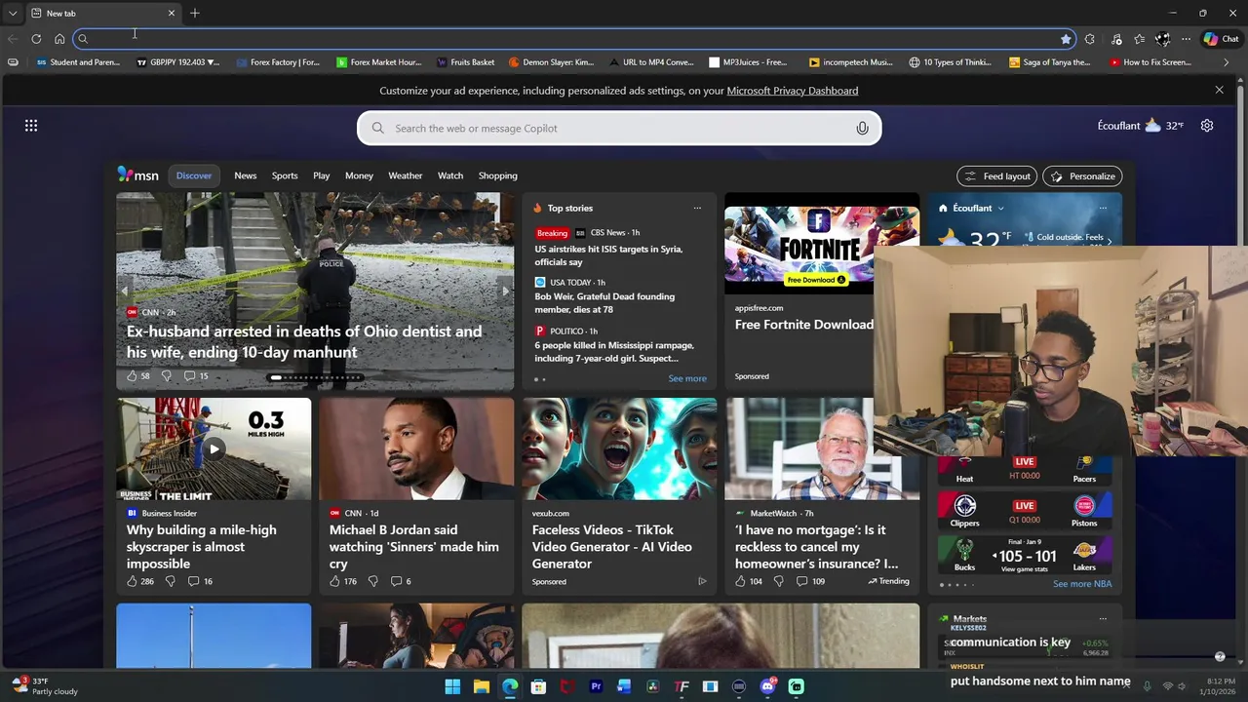Screen dimensions: 1248x702
Task: Switch to the Sports tab
Action: 285,175
